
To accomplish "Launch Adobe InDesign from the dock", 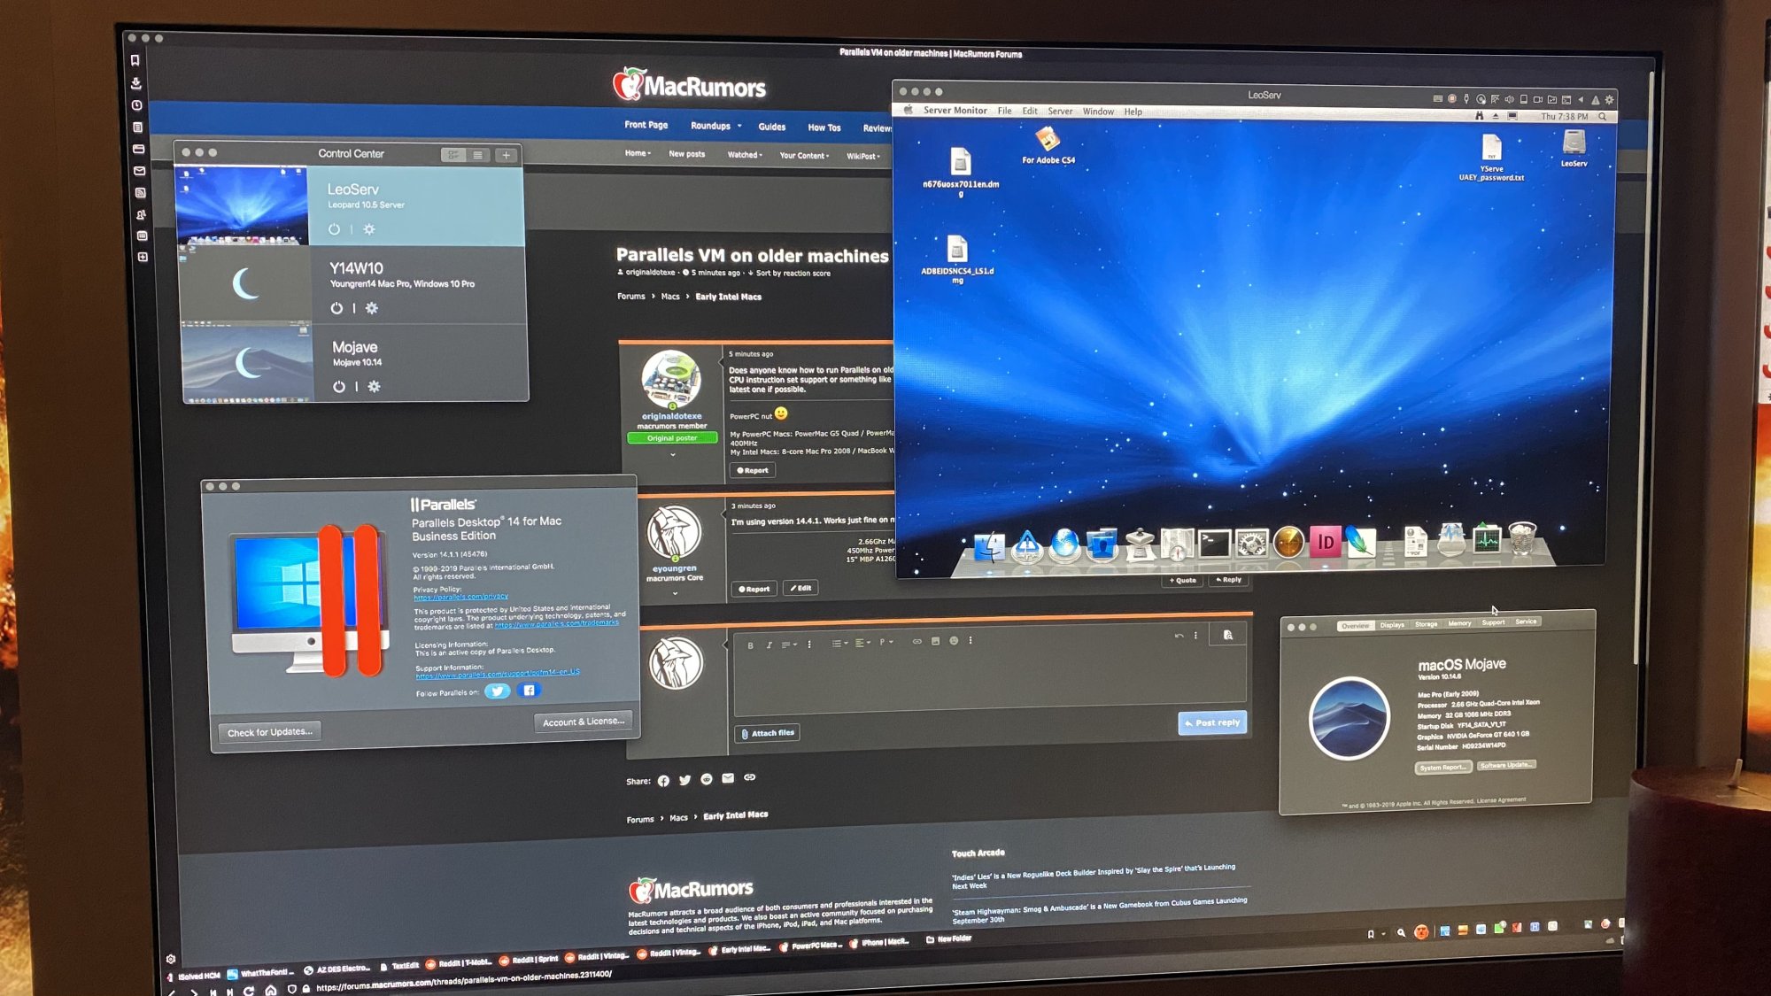I will click(x=1326, y=542).
